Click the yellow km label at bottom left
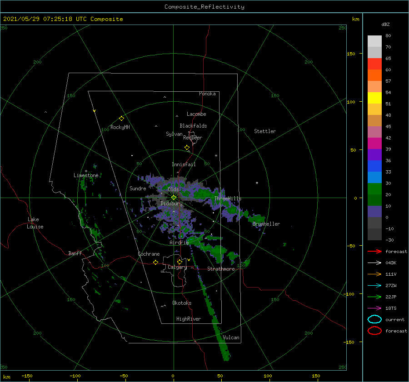 [x=6, y=377]
